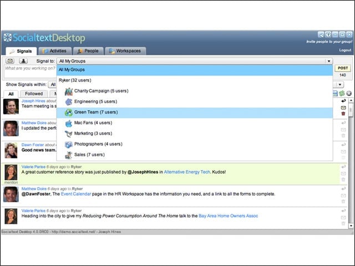Choose Charity Campaign (5 users) group
Viewport: 355px width, 266px height.
click(195, 91)
